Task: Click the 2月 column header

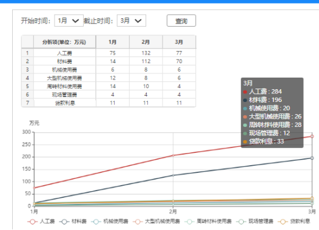Action: click(146, 42)
